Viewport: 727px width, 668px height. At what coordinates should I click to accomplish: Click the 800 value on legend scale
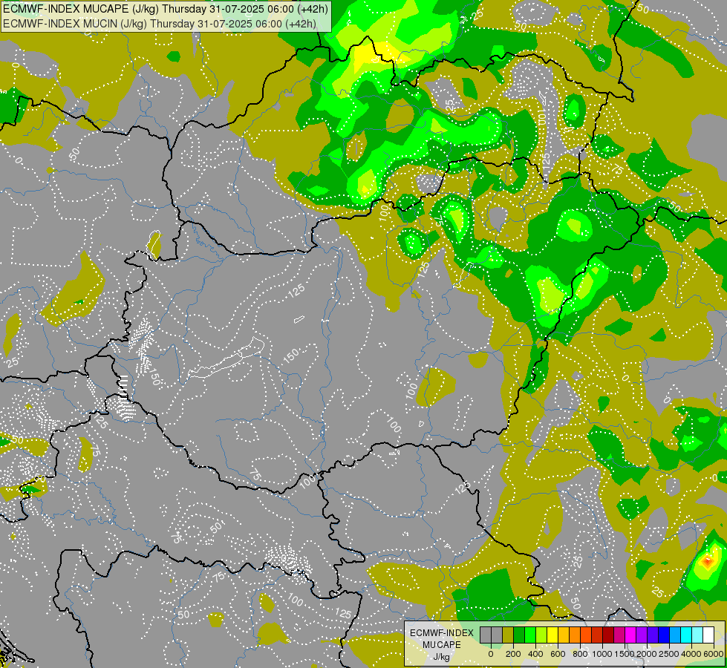pyautogui.click(x=580, y=654)
